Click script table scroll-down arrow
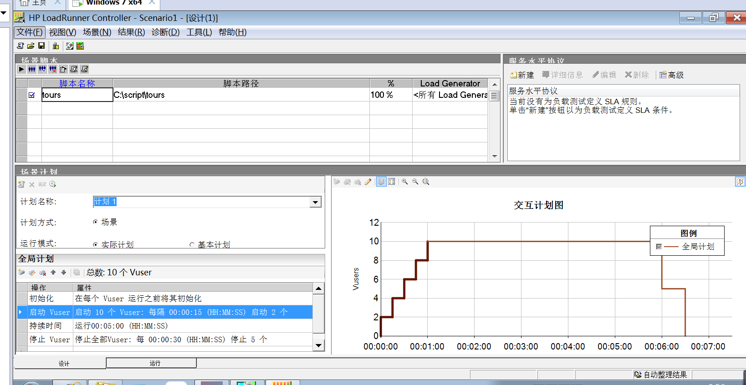Viewport: 746px width, 385px height. (495, 157)
